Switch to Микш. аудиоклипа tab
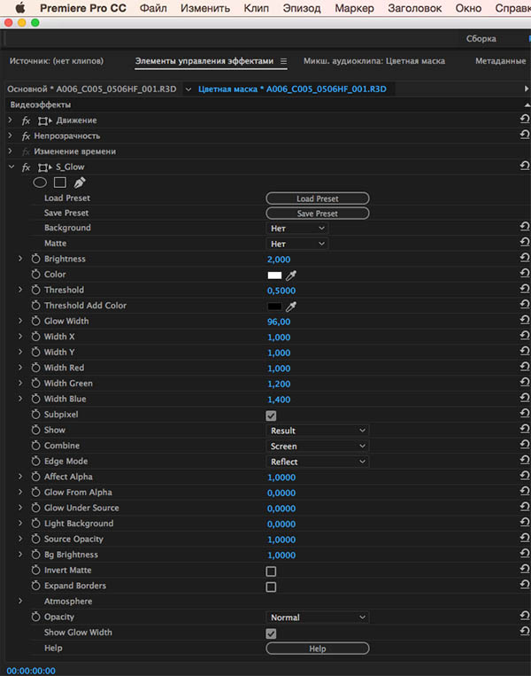Viewport: 531px width, 676px height. coord(374,61)
